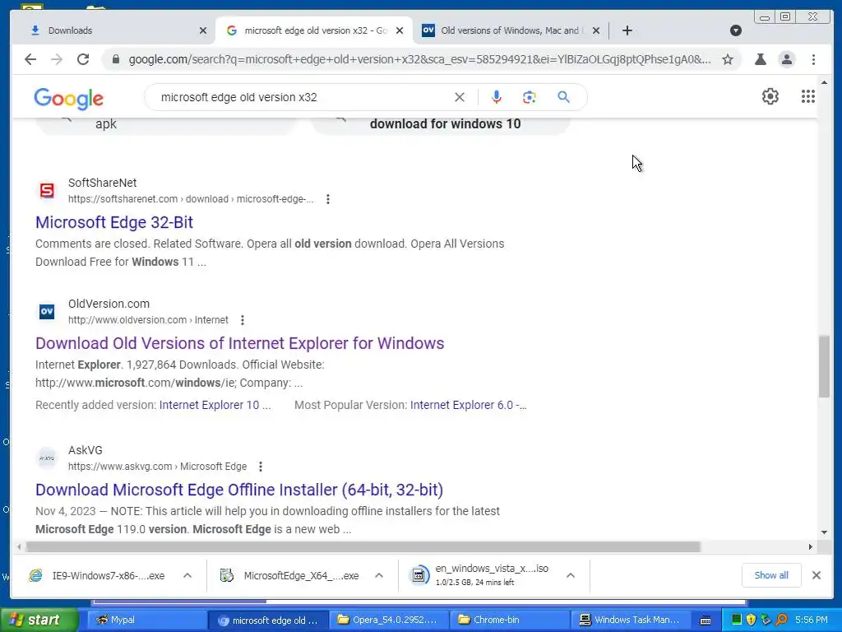Dismiss the downloads shelf
842x632 pixels.
pyautogui.click(x=817, y=575)
